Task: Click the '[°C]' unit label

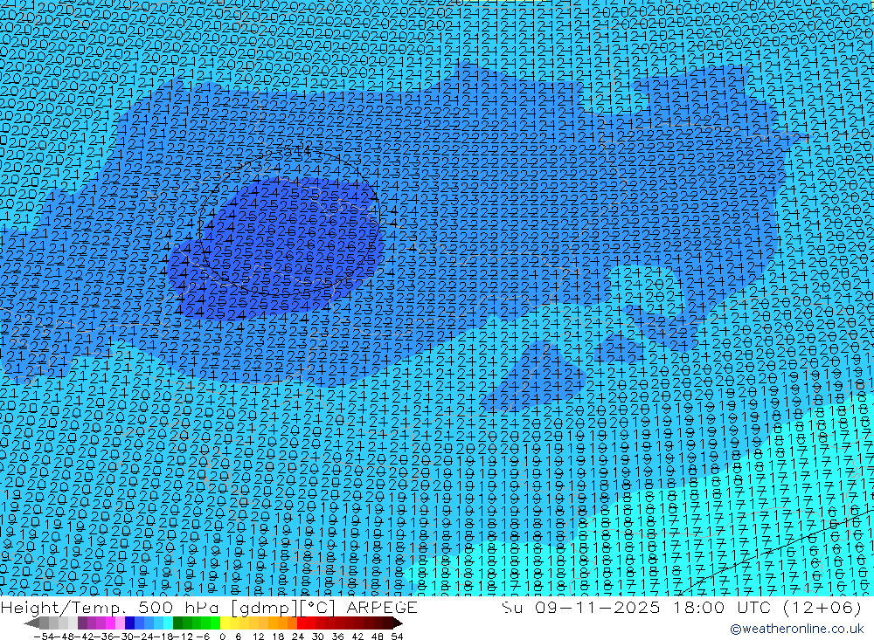Action: (x=318, y=608)
